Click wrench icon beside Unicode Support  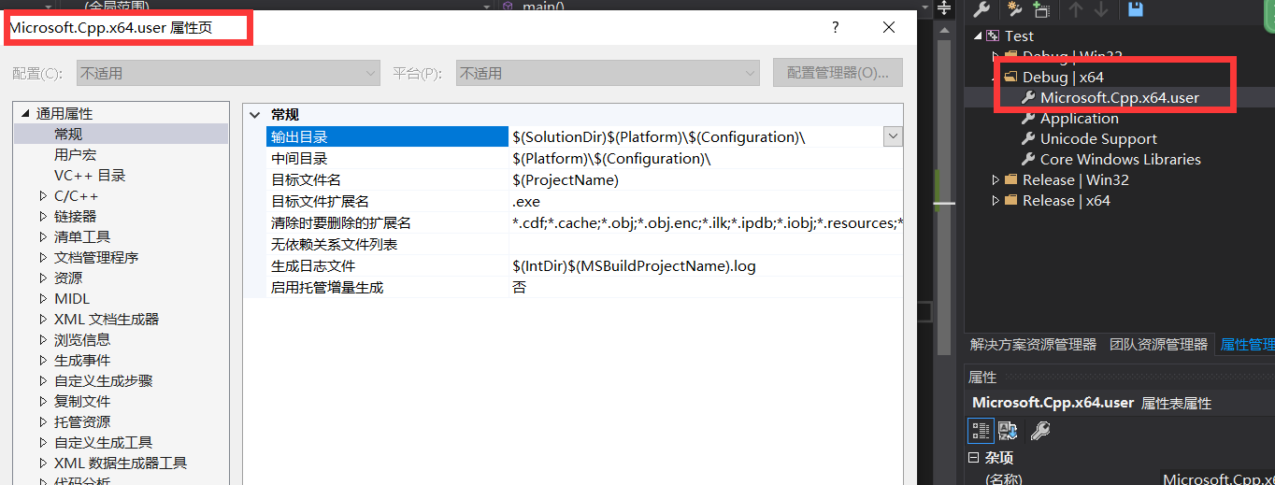[x=1028, y=138]
